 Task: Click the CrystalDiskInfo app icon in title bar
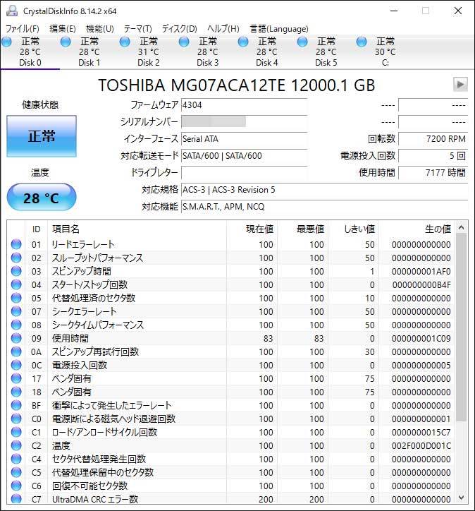click(x=12, y=11)
